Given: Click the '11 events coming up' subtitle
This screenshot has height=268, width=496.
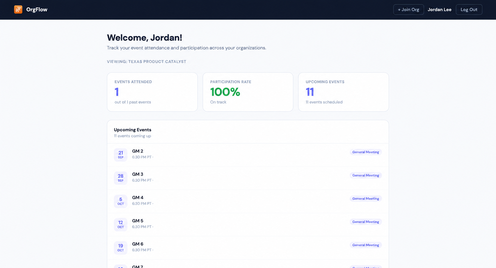Looking at the screenshot, I should [132, 136].
